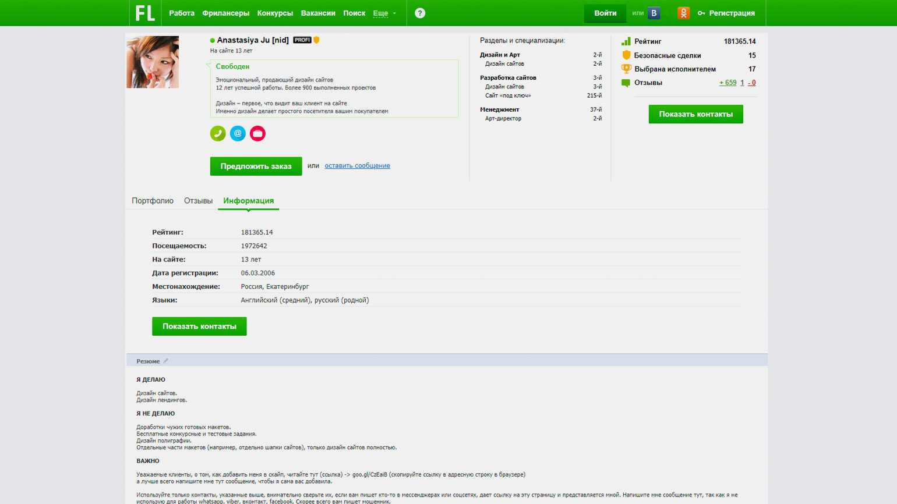
Task: Switch to the Отзывы tab
Action: coord(198,201)
